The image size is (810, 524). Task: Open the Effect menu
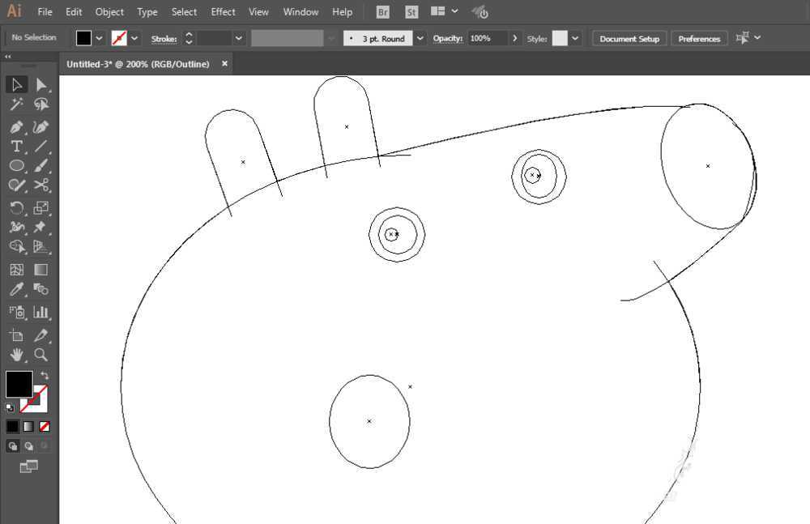223,12
